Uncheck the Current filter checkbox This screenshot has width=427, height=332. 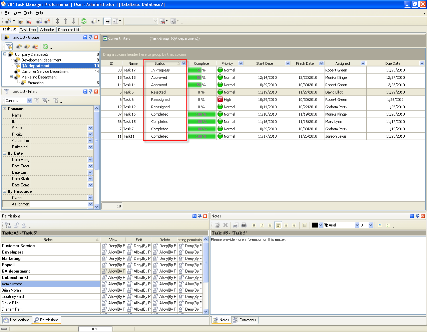click(105, 38)
